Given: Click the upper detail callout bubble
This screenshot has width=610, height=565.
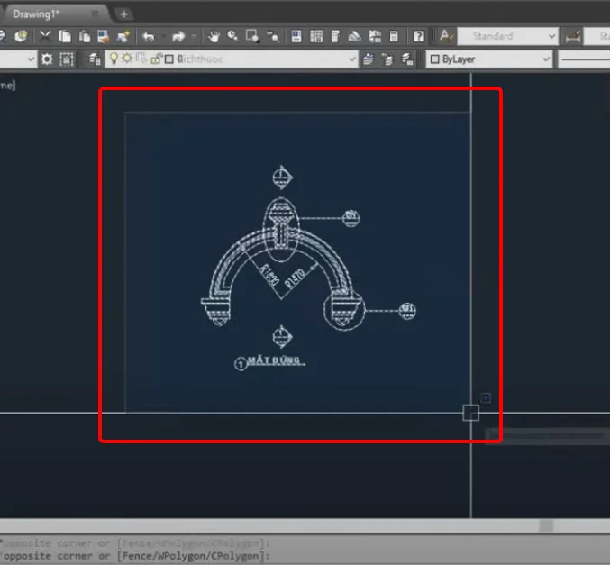Looking at the screenshot, I should 351,218.
